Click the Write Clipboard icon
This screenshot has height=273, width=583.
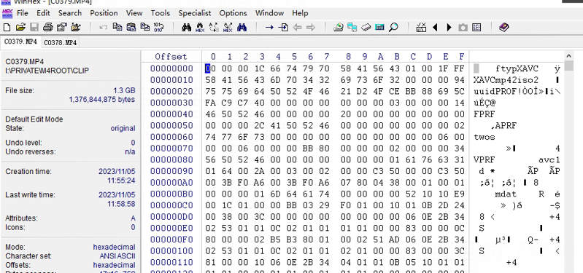pos(145,27)
